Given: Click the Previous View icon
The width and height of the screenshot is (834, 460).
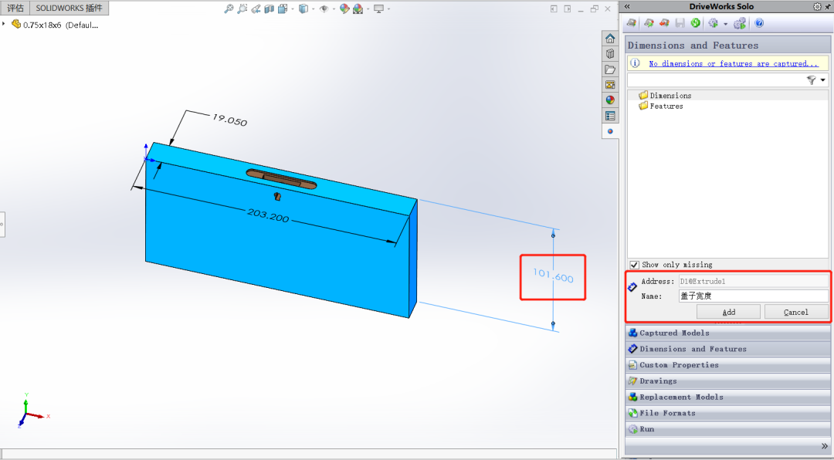Looking at the screenshot, I should (x=256, y=8).
